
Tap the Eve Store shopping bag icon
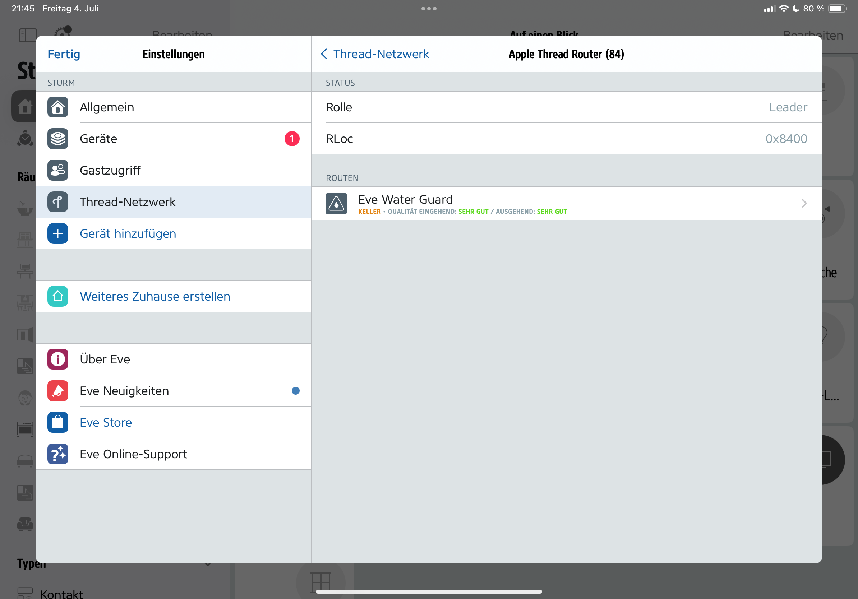tap(57, 422)
